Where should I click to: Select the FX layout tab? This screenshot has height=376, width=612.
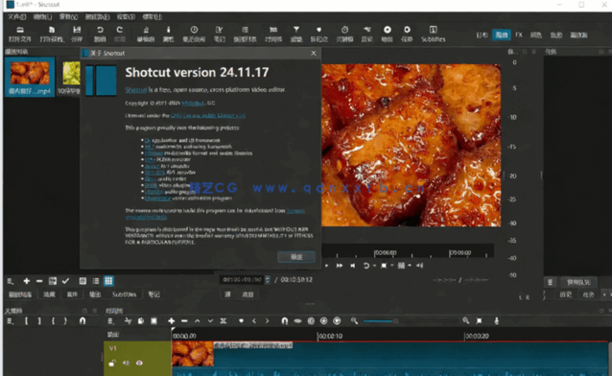click(519, 35)
